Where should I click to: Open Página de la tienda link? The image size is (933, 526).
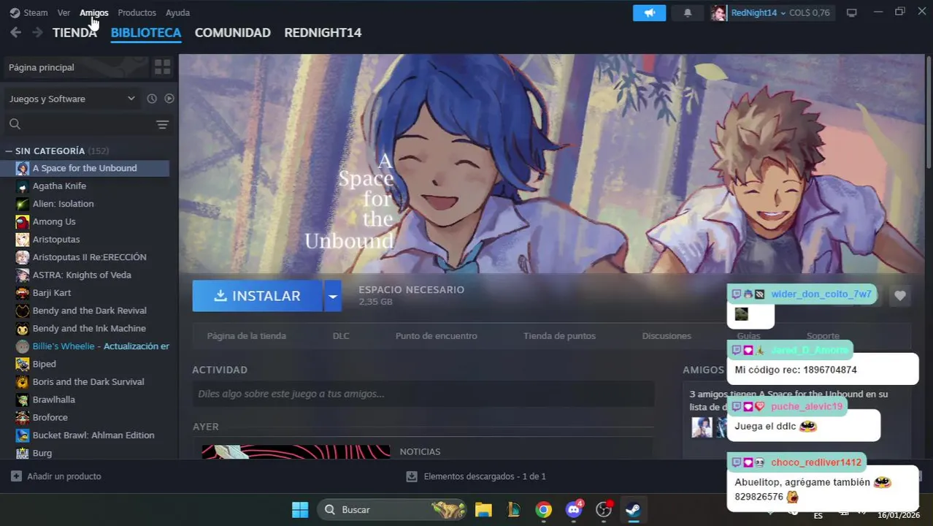246,336
